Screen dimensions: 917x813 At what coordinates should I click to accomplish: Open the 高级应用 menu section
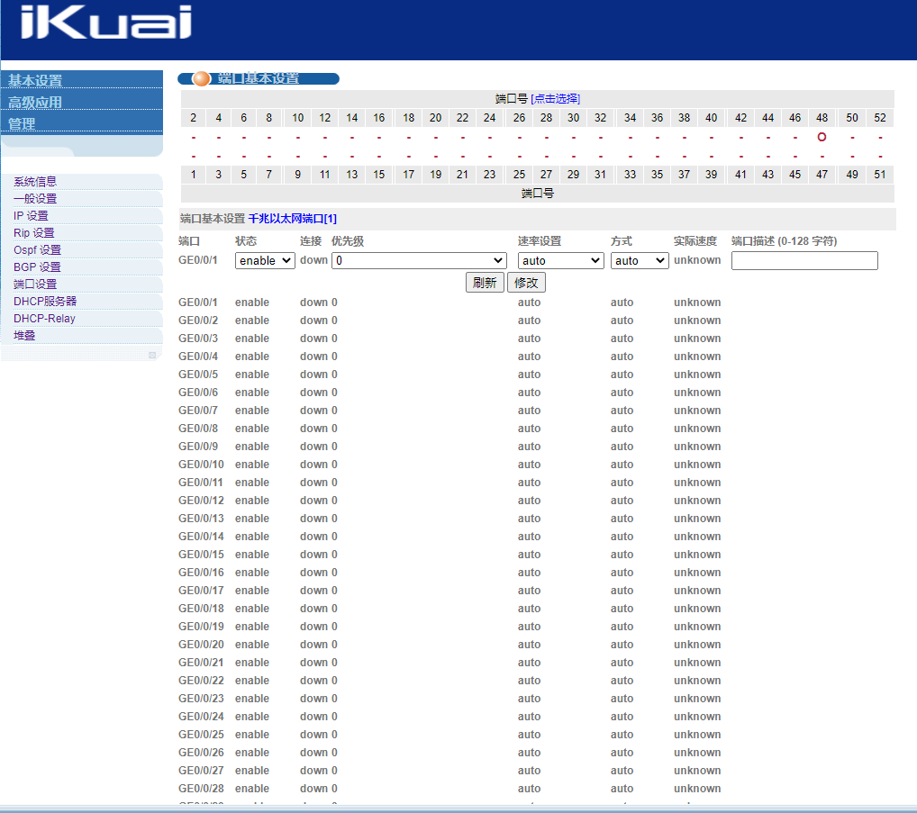(x=35, y=103)
